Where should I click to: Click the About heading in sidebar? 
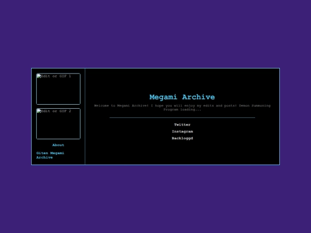click(x=58, y=145)
